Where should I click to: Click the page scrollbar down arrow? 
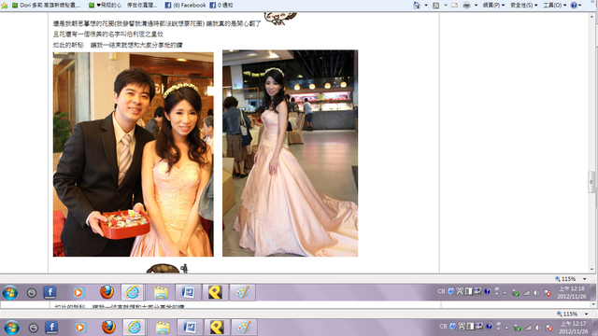coord(591,270)
